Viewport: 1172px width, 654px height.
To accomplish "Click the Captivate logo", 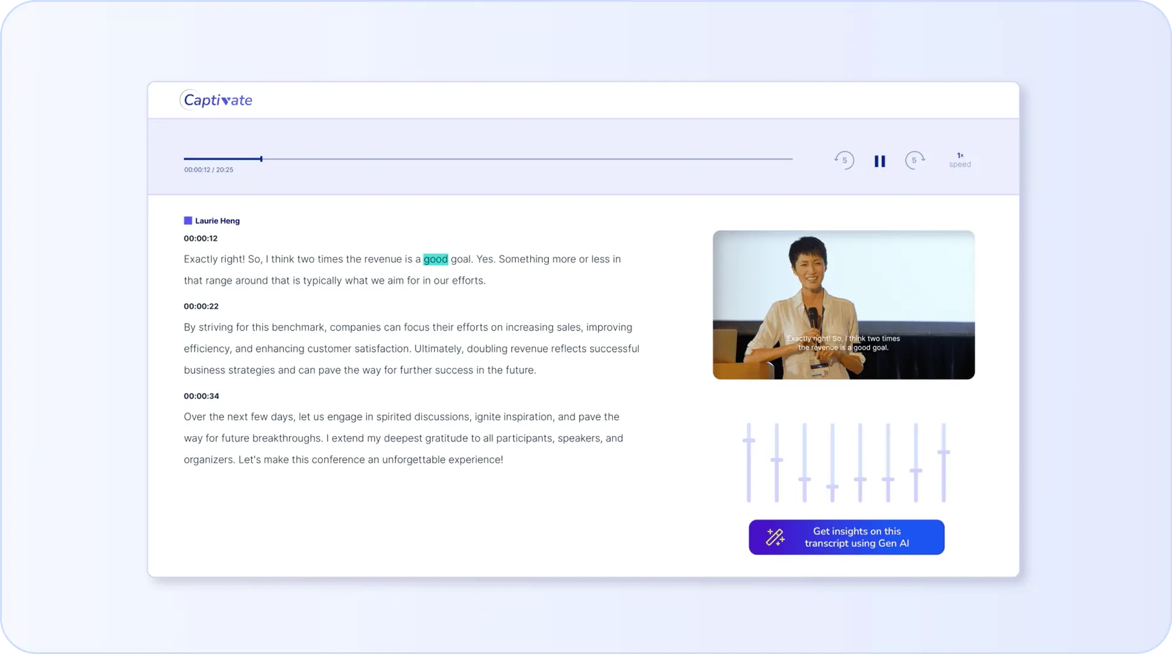I will (216, 100).
